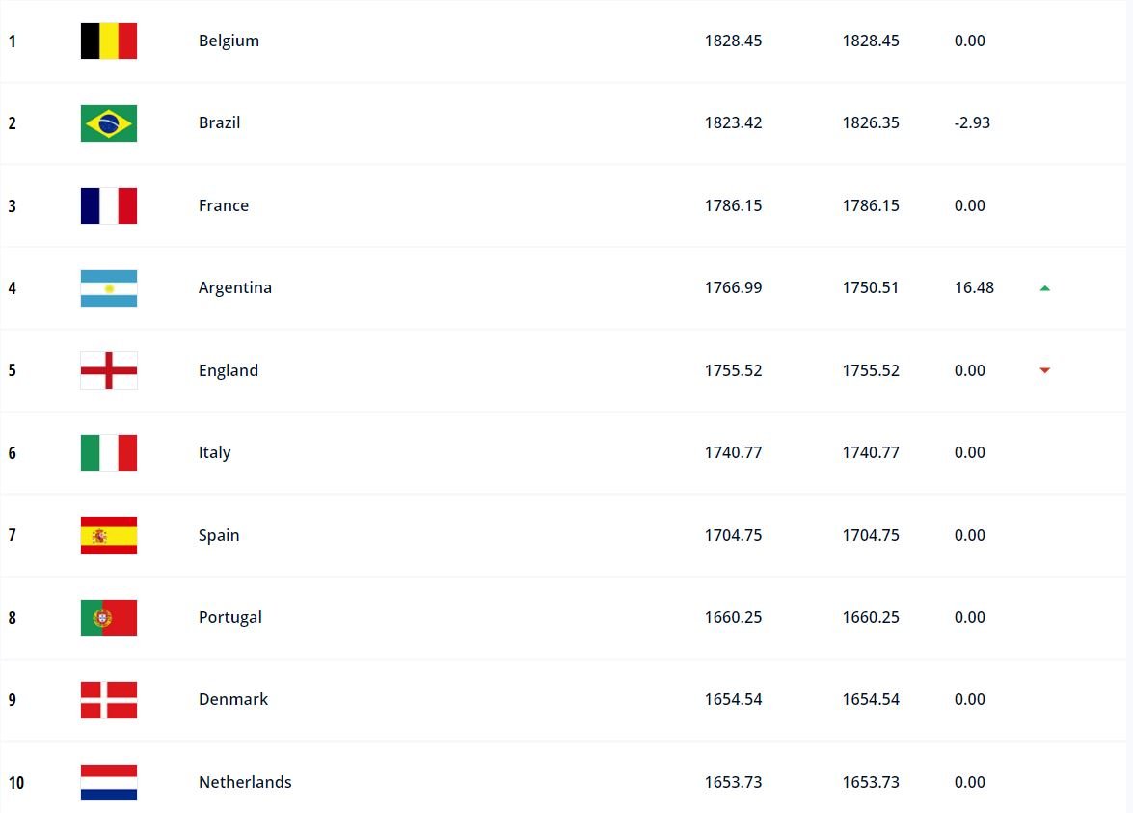Open the Argentina team name link

tap(235, 287)
